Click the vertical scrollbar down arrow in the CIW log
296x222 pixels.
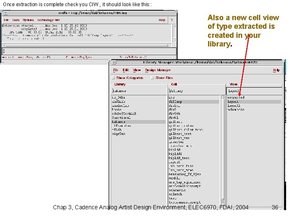tap(175, 40)
